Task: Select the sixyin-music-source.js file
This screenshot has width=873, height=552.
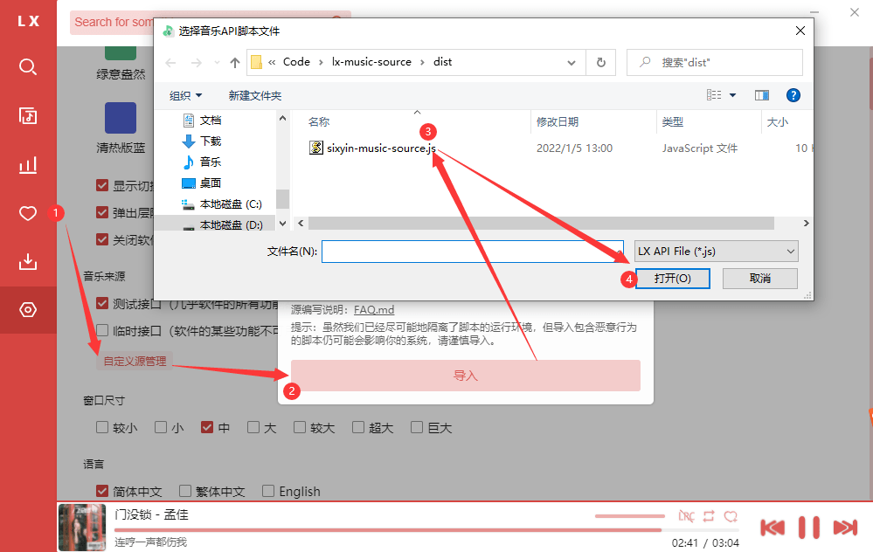Action: (x=379, y=148)
